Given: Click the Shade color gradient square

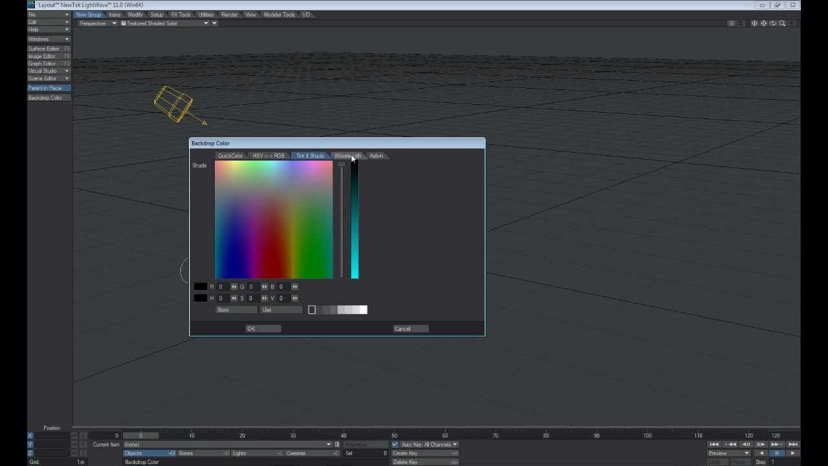Looking at the screenshot, I should point(274,219).
